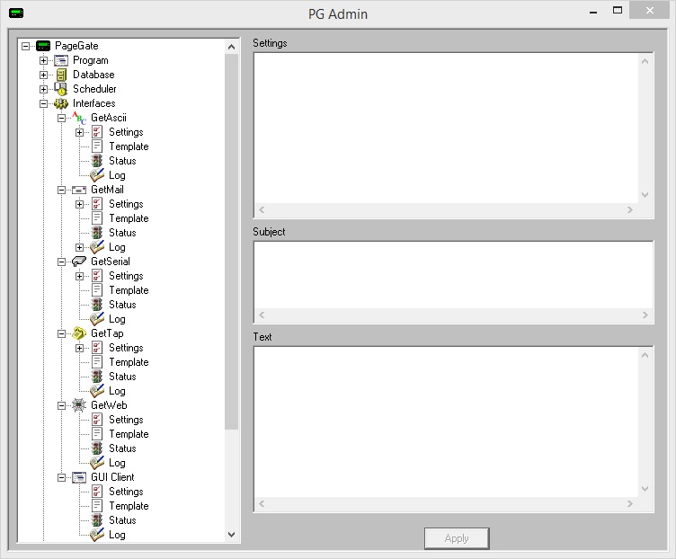Collapse the PageGate root node
The width and height of the screenshot is (676, 559).
point(25,46)
